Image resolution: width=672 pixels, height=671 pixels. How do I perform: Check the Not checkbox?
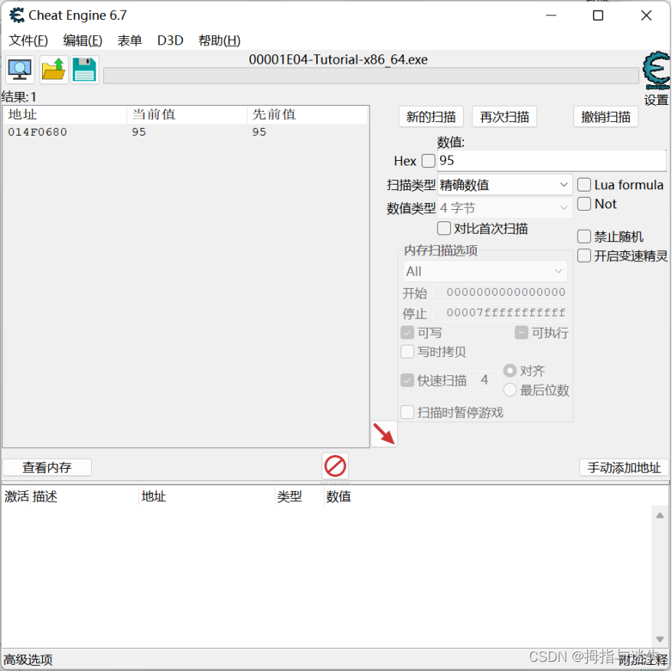(x=584, y=204)
